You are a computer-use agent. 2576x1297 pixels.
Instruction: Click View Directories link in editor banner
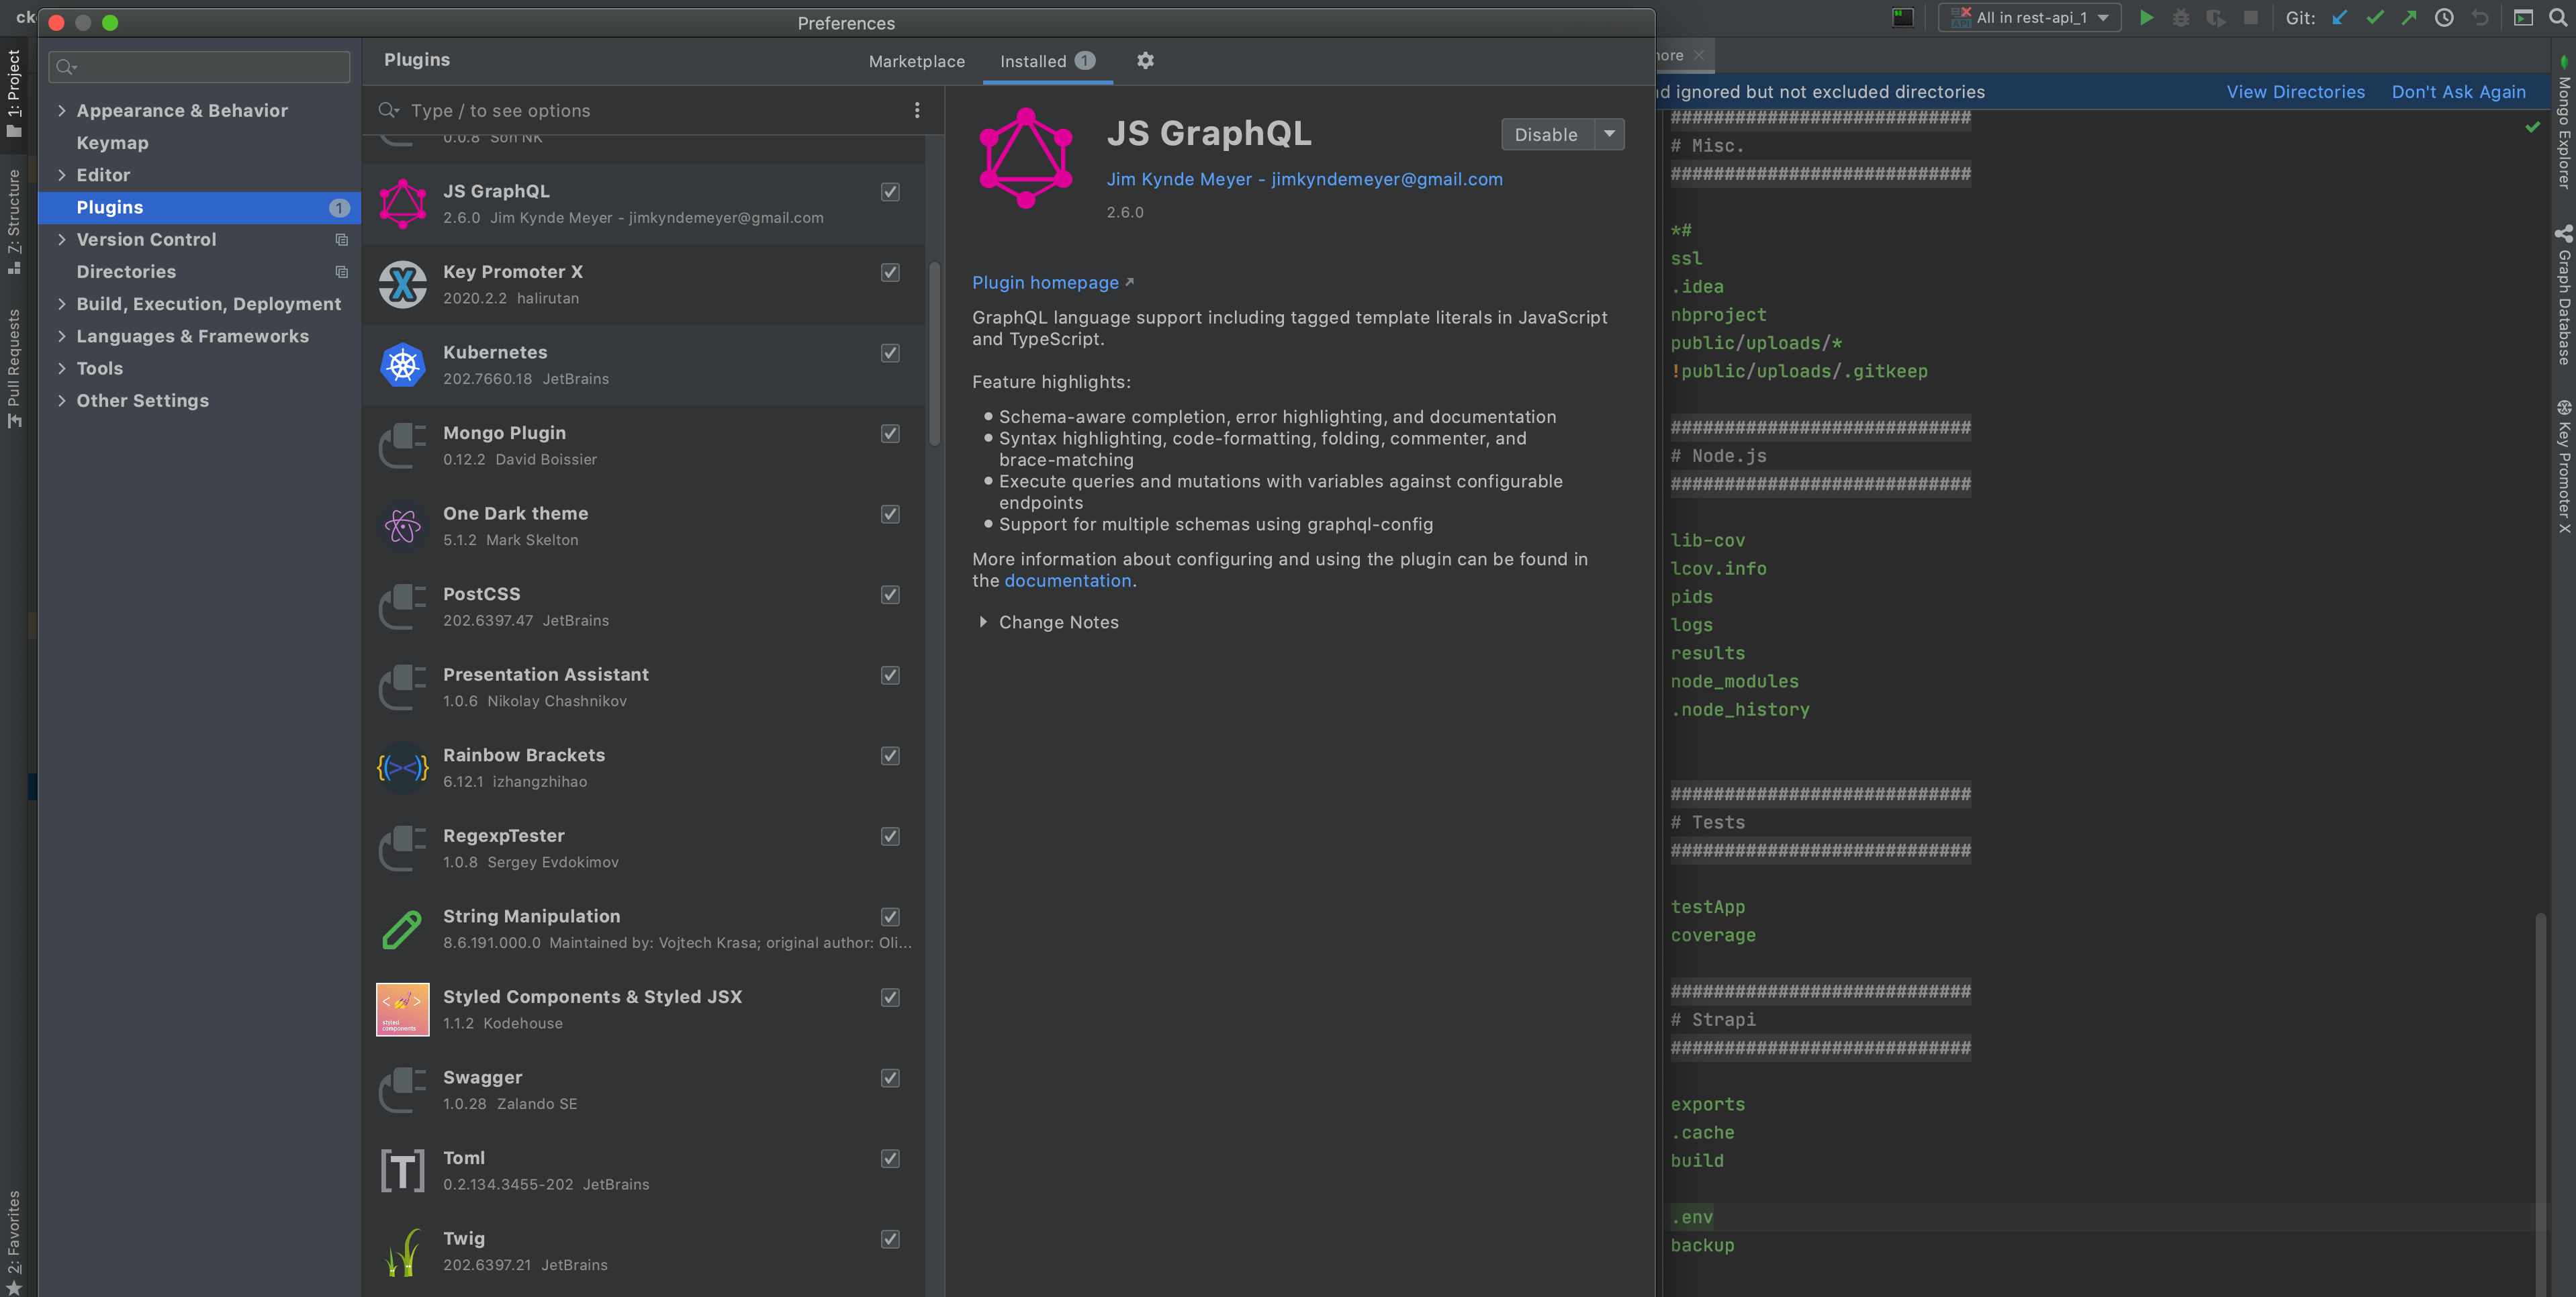[x=2295, y=92]
